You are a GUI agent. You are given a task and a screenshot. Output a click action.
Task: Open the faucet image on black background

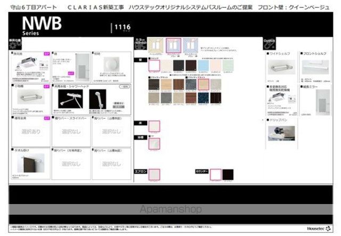70,99
